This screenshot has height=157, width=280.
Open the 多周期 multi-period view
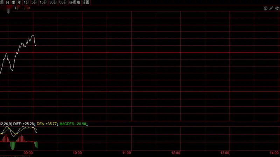click(x=75, y=2)
